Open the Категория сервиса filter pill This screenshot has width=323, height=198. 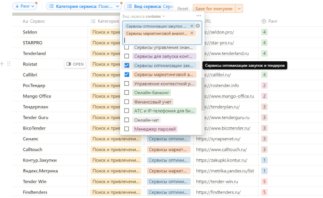click(84, 6)
